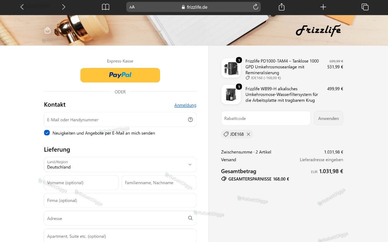
Task: Click the Frizzlife WB99-H product name
Action: coord(282,94)
